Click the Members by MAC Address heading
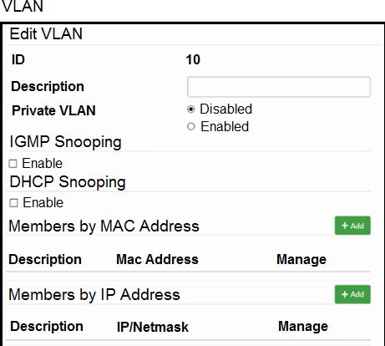385x346 pixels. point(104,226)
